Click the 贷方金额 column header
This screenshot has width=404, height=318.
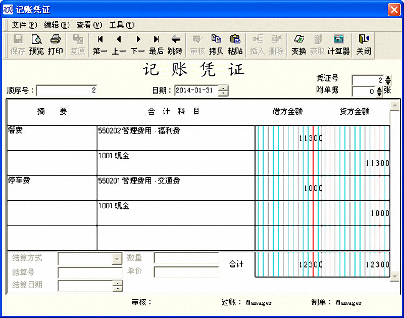click(355, 111)
